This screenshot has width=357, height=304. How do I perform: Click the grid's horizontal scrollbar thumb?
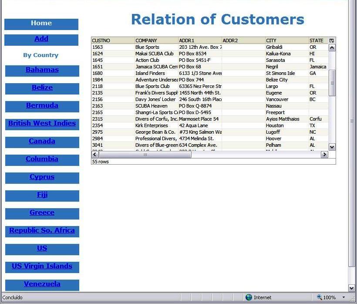[145, 155]
